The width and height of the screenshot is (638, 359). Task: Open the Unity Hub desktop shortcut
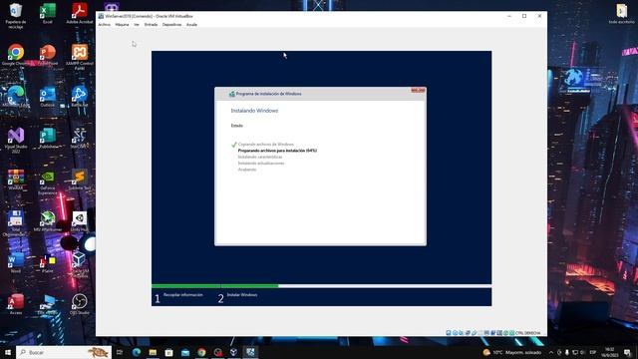click(80, 221)
